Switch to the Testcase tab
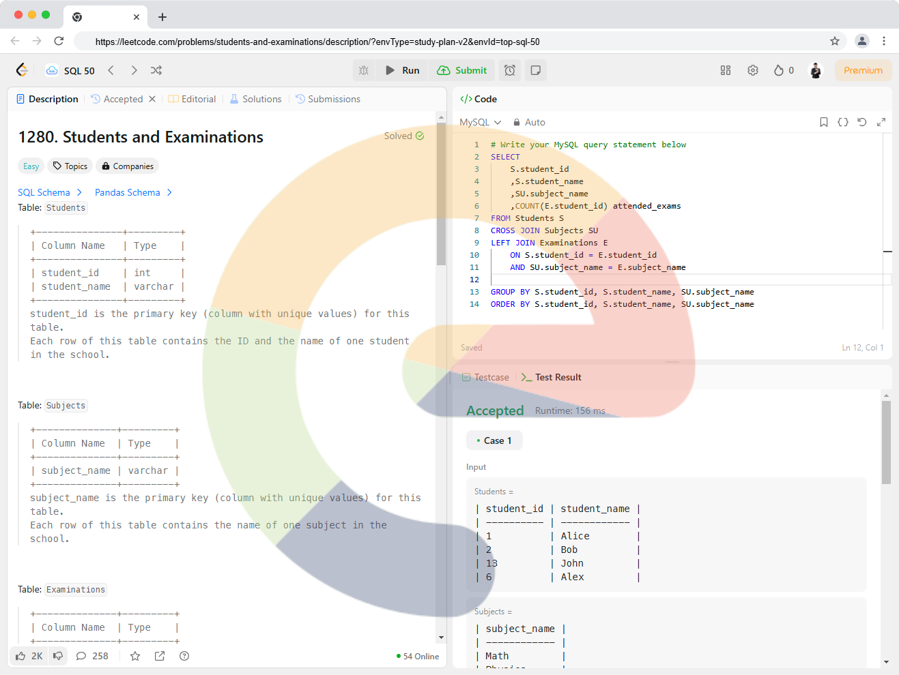 pos(485,377)
